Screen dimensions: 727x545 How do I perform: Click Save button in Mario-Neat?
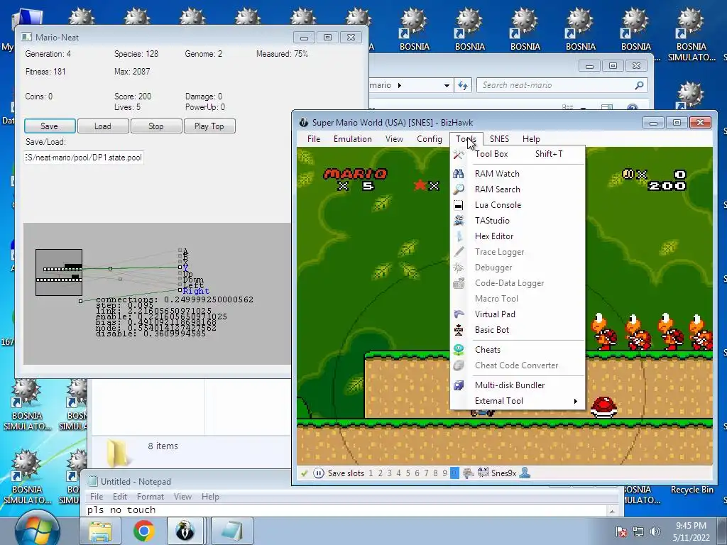50,126
